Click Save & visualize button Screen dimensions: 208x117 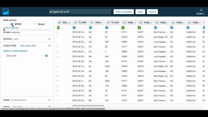[x=123, y=12]
